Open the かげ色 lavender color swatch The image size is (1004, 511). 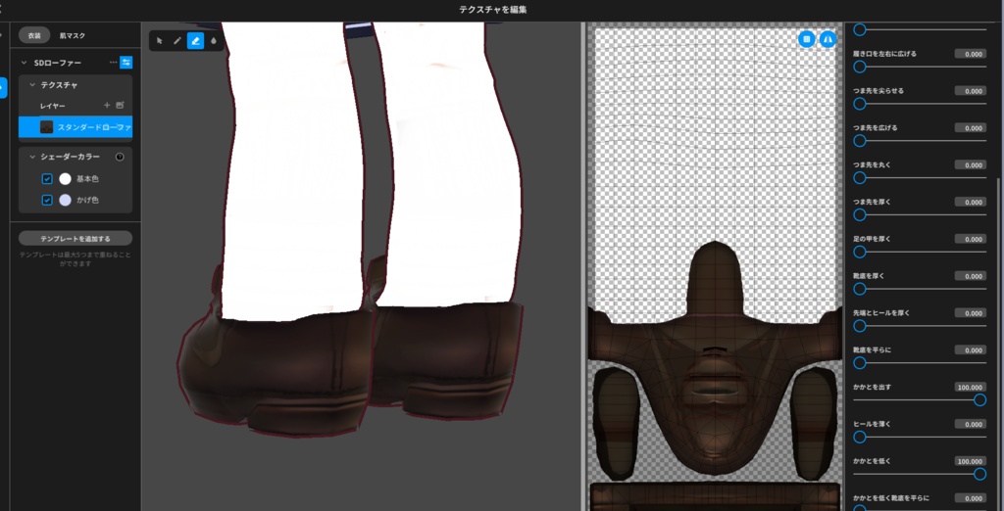pos(65,200)
